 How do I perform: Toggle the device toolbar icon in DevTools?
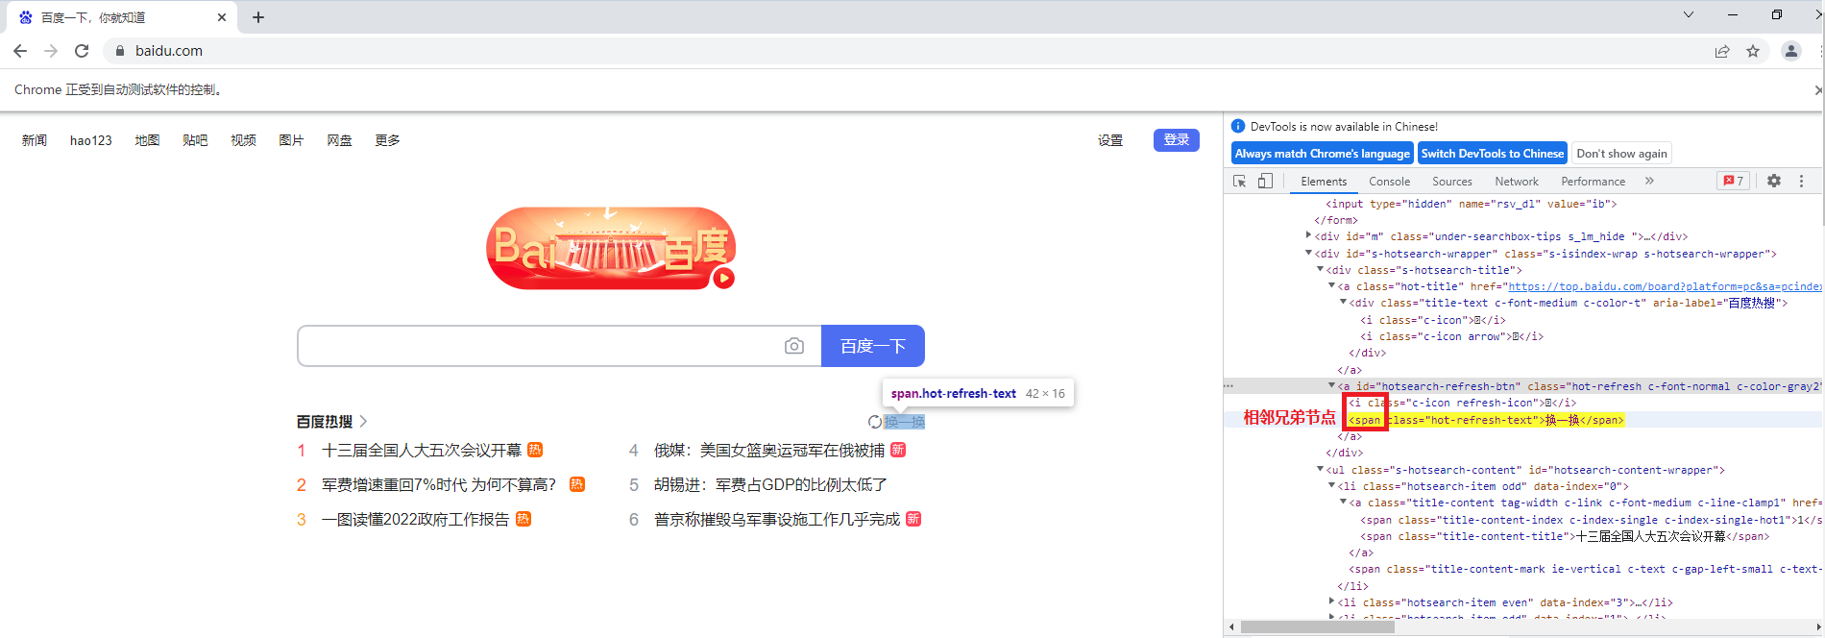tap(1266, 181)
